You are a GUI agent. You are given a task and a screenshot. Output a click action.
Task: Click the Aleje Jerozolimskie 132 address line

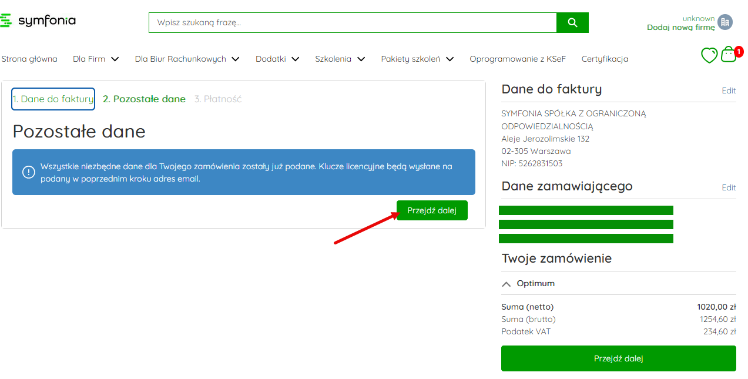(x=545, y=139)
